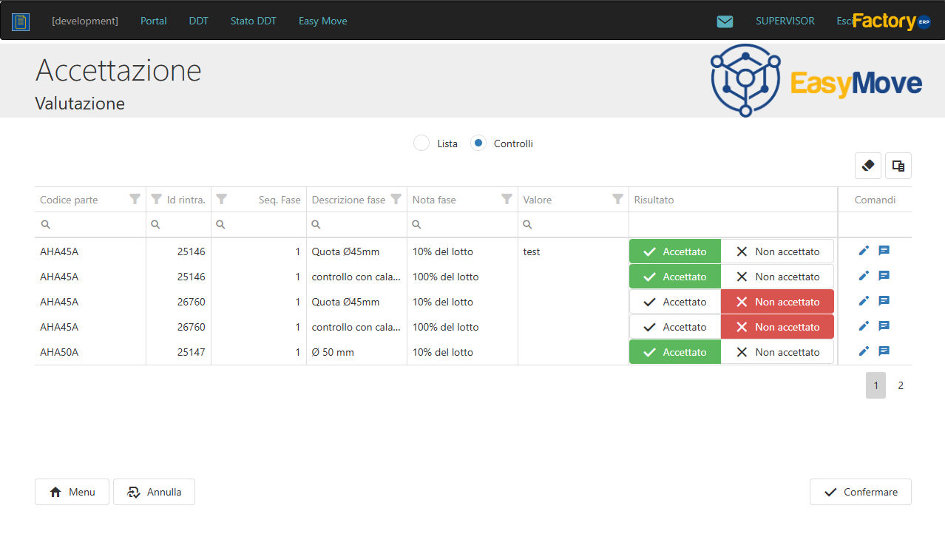Go to the Portal nav item
This screenshot has height=534, width=945.
154,21
